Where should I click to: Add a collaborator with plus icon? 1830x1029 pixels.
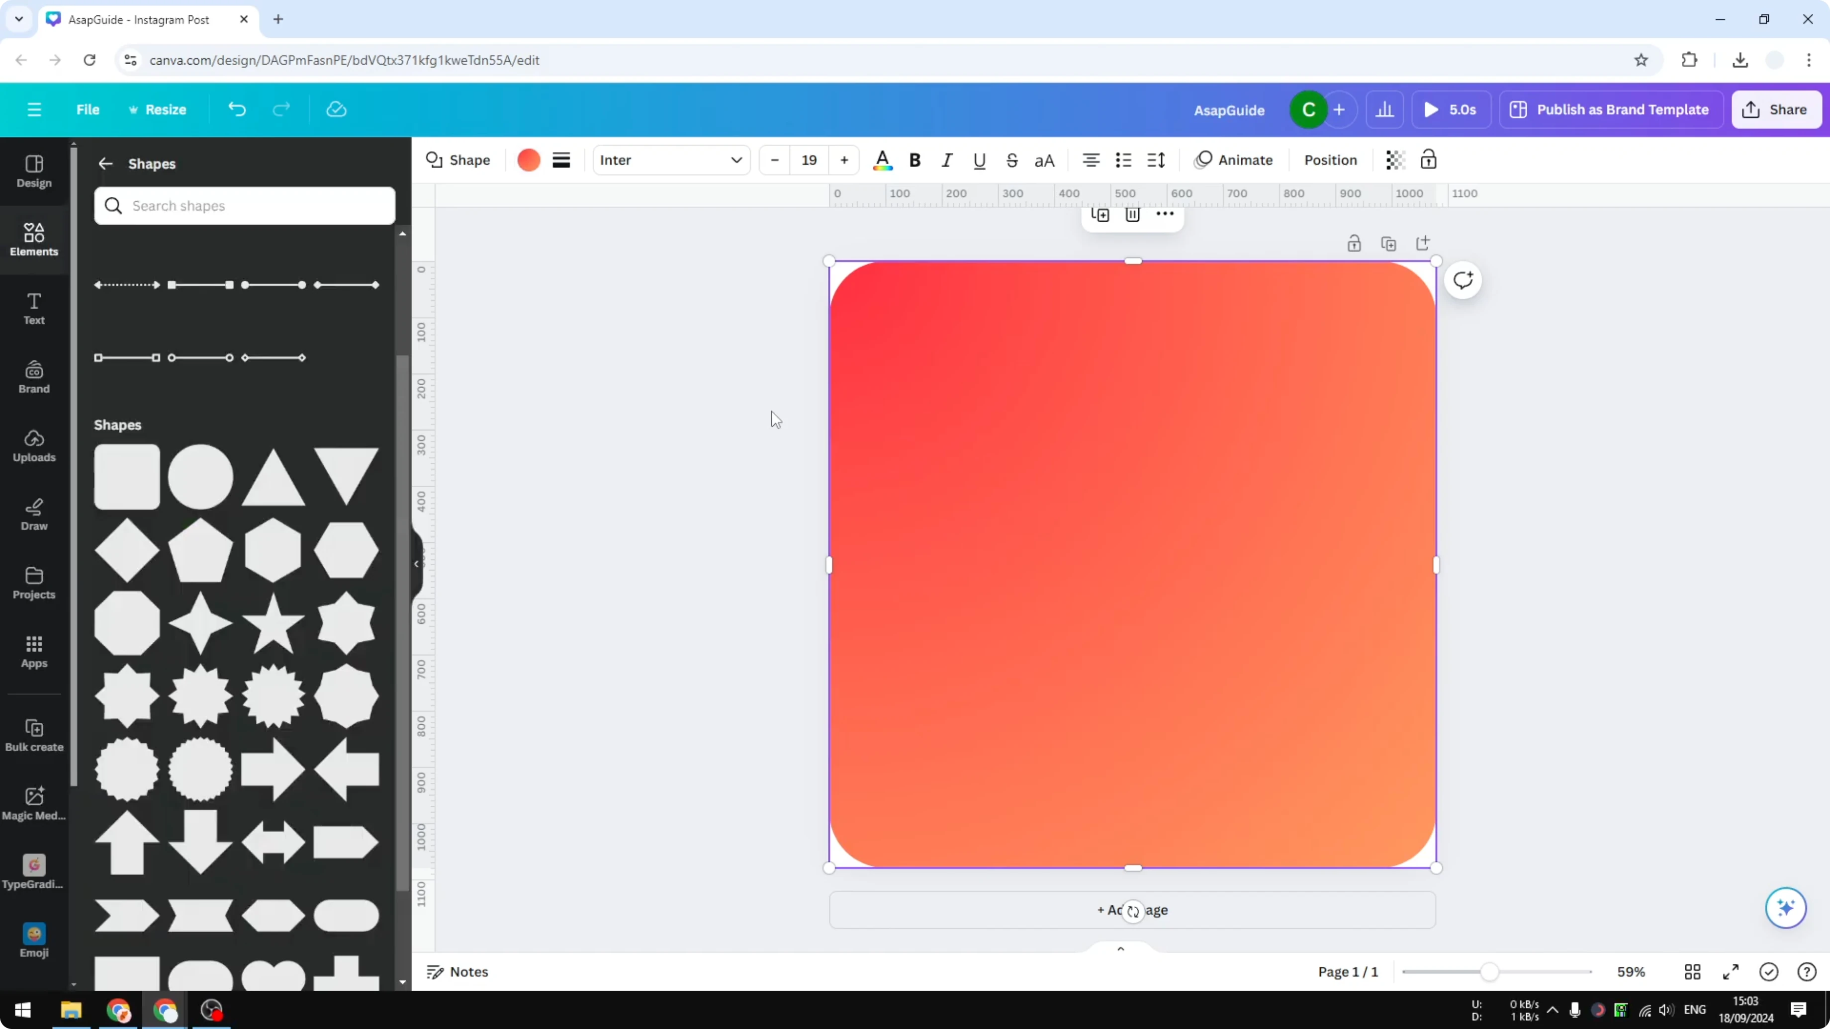(1339, 109)
